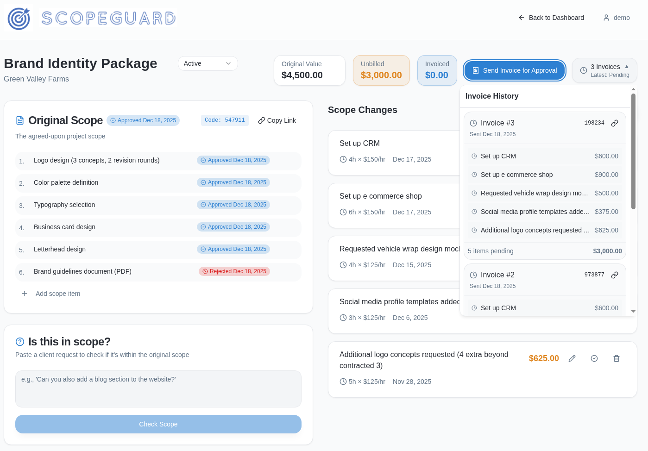Click the ScopeGuard target logo icon
The width and height of the screenshot is (648, 451).
pyautogui.click(x=19, y=19)
